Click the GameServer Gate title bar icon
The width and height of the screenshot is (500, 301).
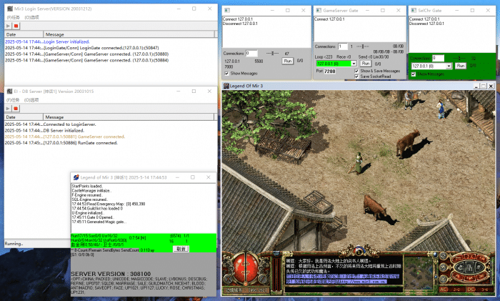point(319,9)
